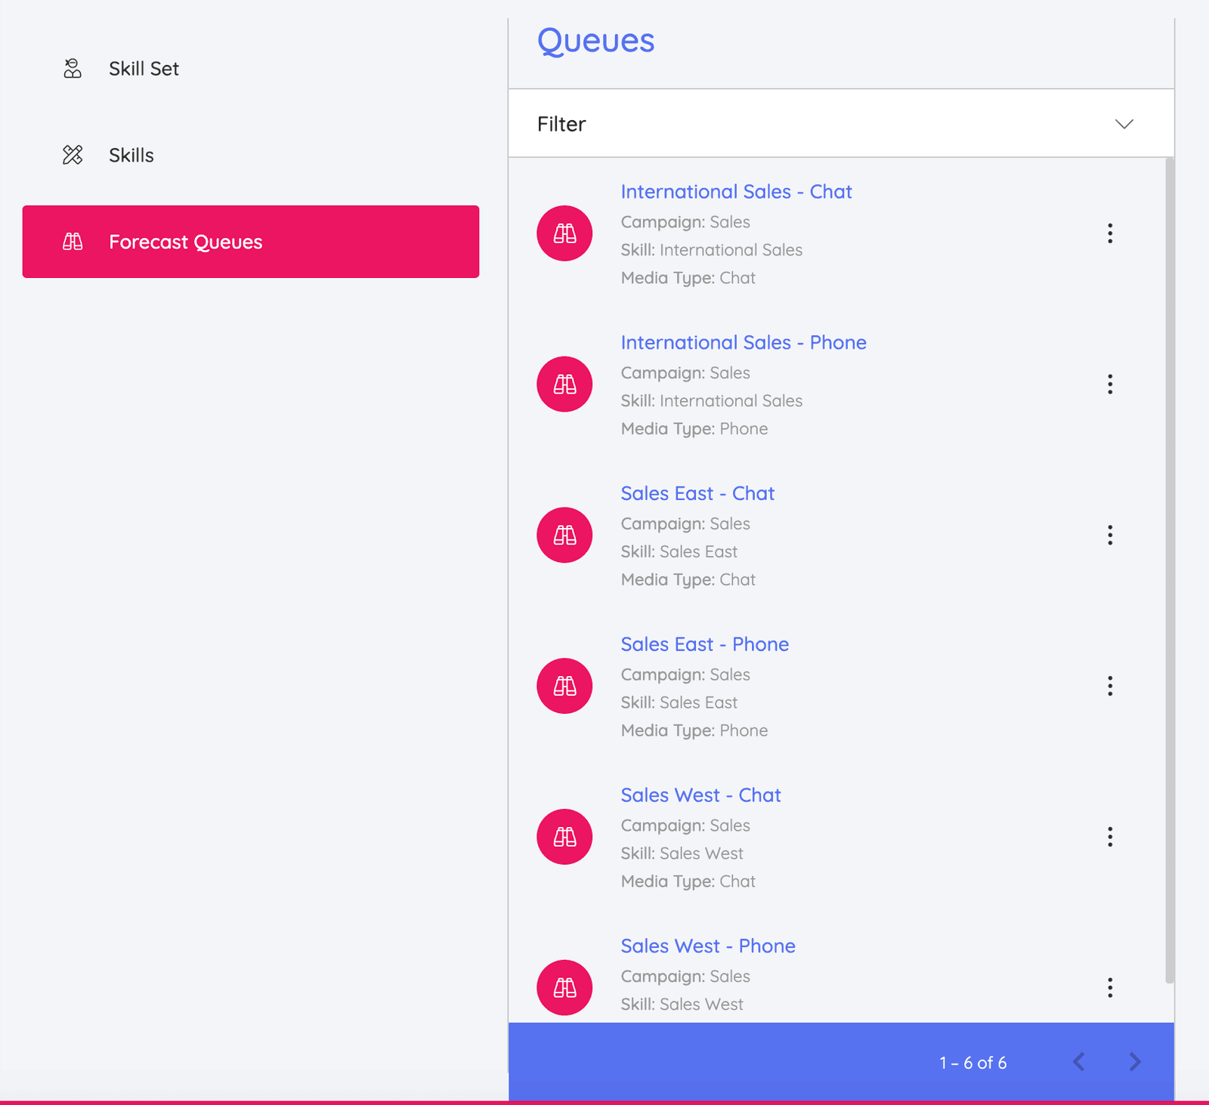Click the next page arrow in pagination
The width and height of the screenshot is (1209, 1105).
1135,1062
